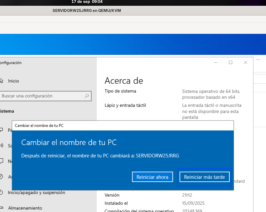Click the home icon beside Inicio
The height and width of the screenshot is (212, 266).
coord(1,81)
